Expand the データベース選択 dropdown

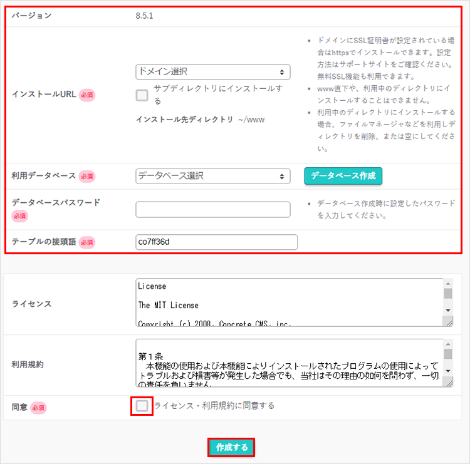[212, 176]
